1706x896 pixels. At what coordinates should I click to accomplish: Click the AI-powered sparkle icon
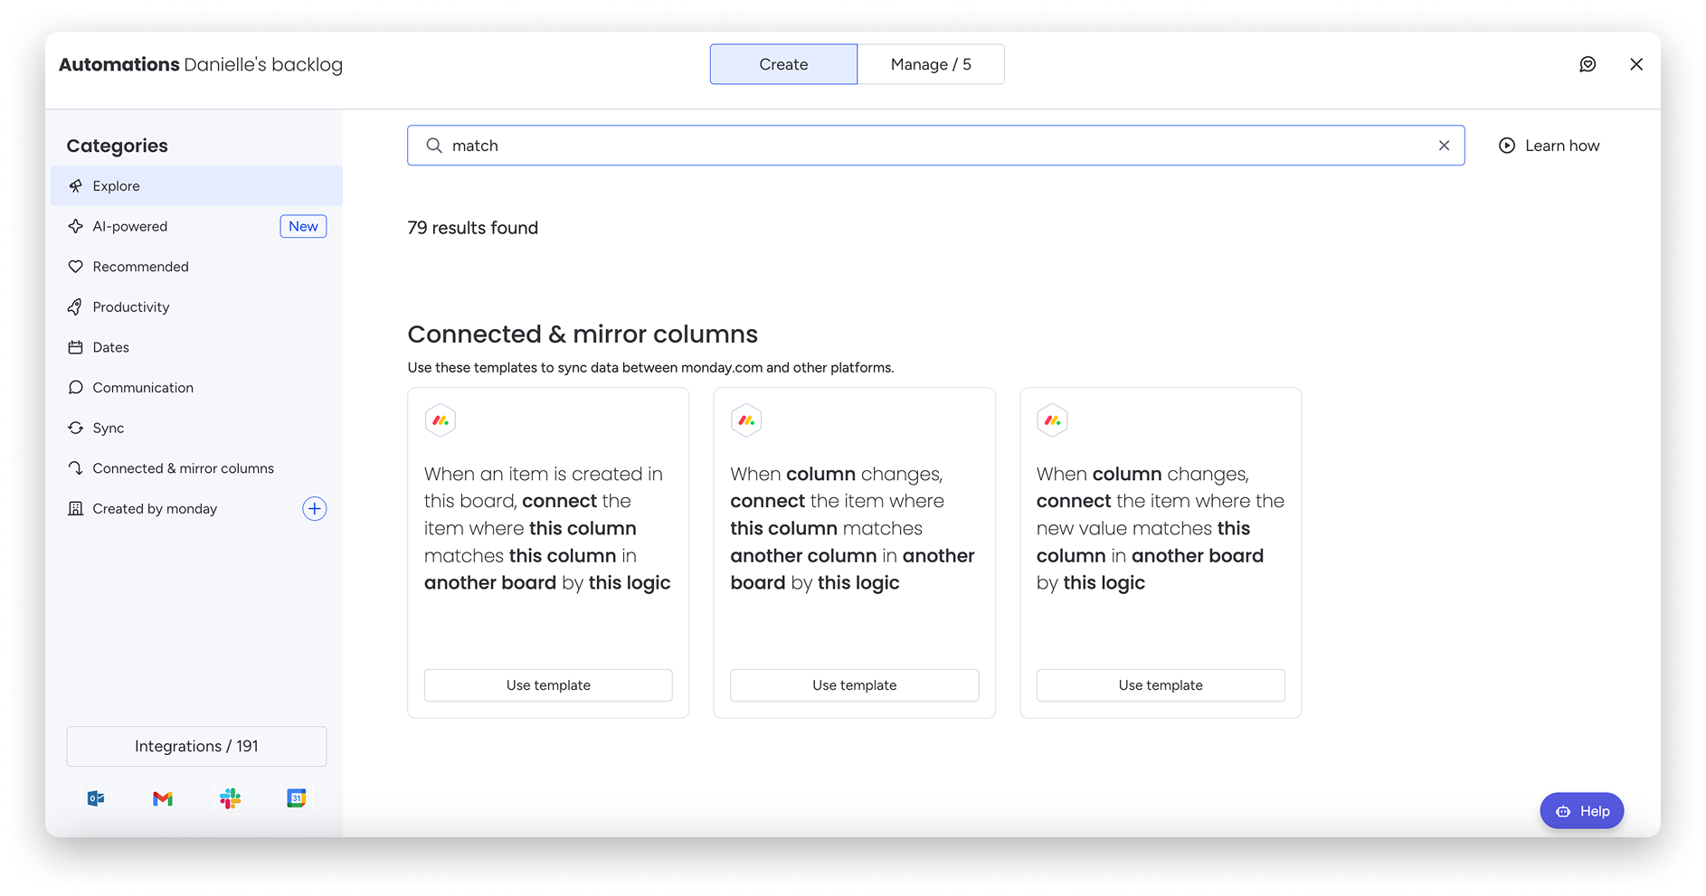[76, 226]
